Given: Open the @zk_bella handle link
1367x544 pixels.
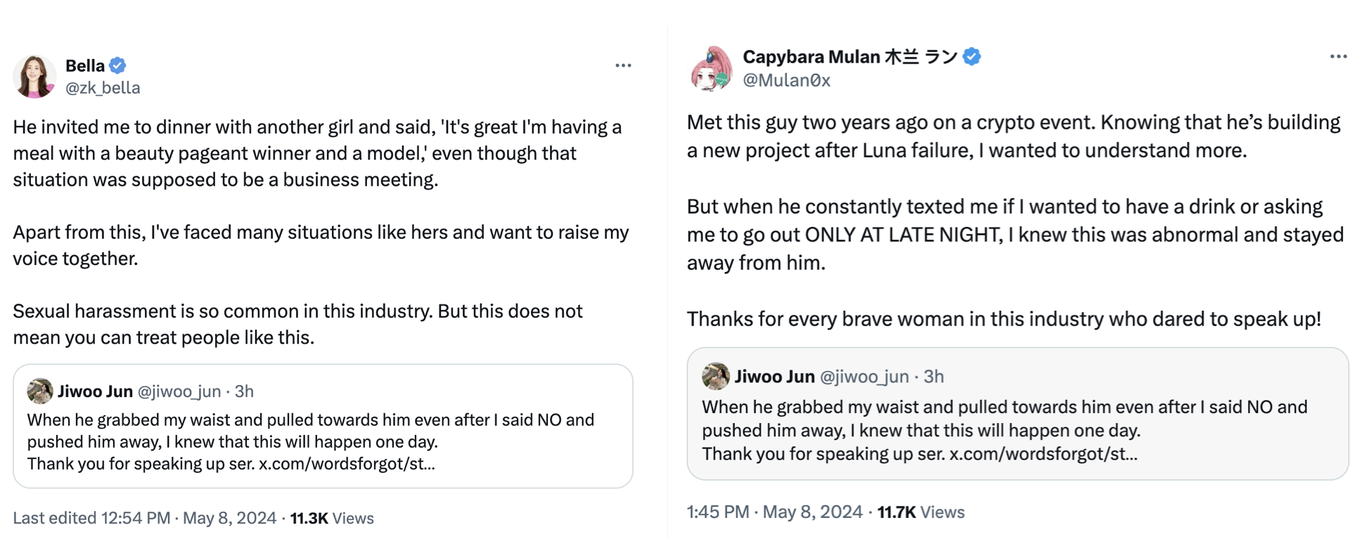Looking at the screenshot, I should pos(103,88).
